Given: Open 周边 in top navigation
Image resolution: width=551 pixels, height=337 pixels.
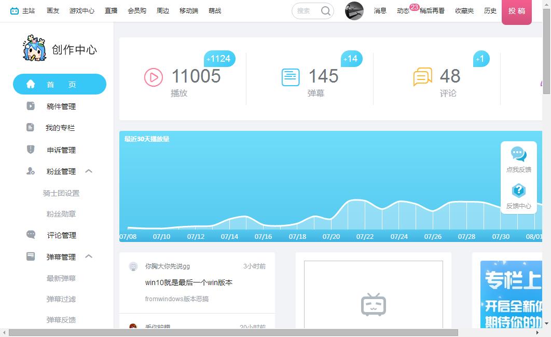Looking at the screenshot, I should [x=163, y=11].
